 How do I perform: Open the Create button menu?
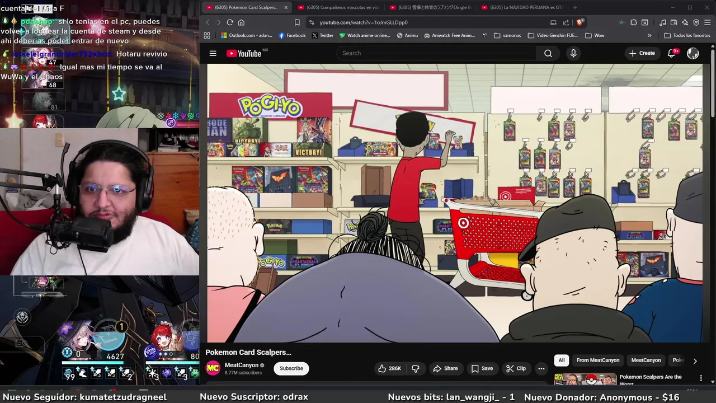642,53
